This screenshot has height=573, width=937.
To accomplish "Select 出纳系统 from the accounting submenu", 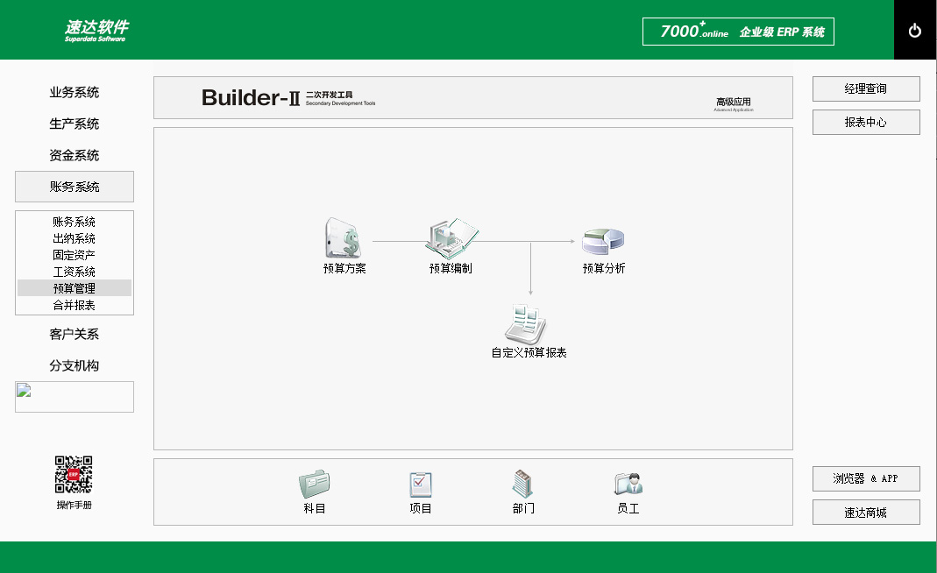I will pyautogui.click(x=74, y=237).
